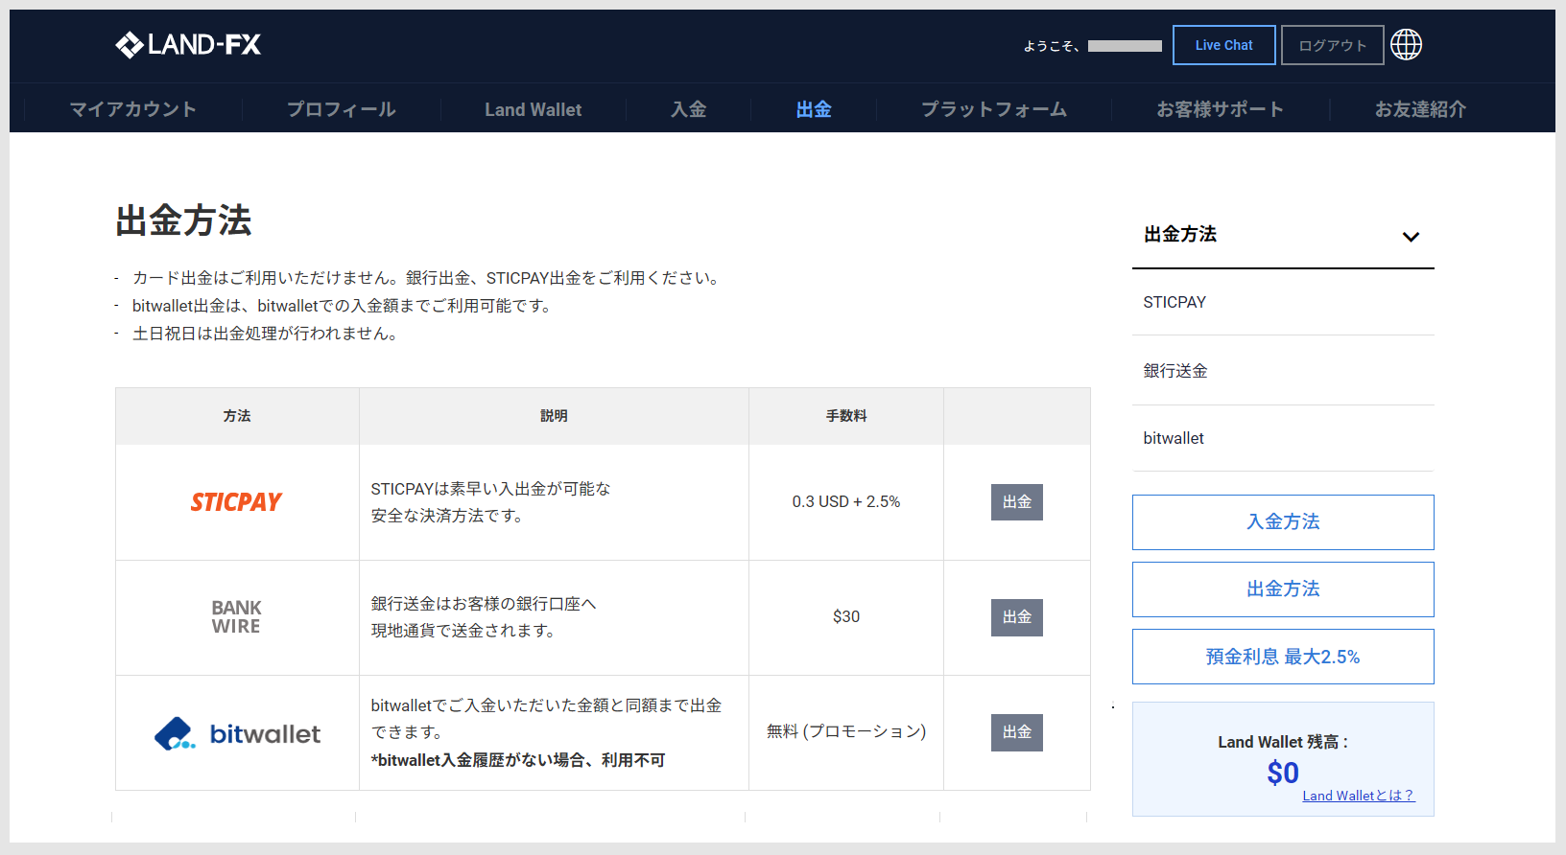The image size is (1566, 855).
Task: Click the LAND-FX logo
Action: [188, 45]
